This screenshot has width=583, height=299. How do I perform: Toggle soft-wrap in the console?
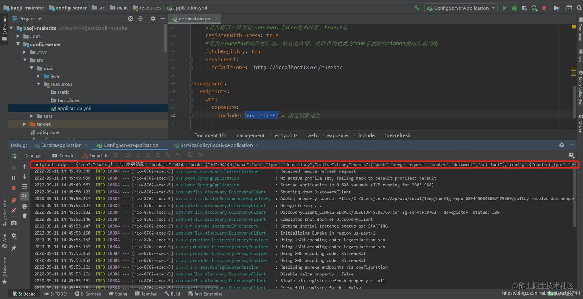coord(25,187)
